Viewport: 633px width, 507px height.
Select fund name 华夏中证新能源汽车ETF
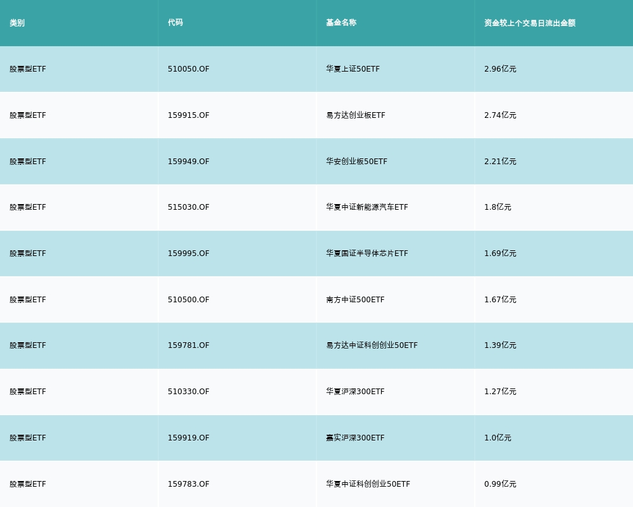click(367, 207)
